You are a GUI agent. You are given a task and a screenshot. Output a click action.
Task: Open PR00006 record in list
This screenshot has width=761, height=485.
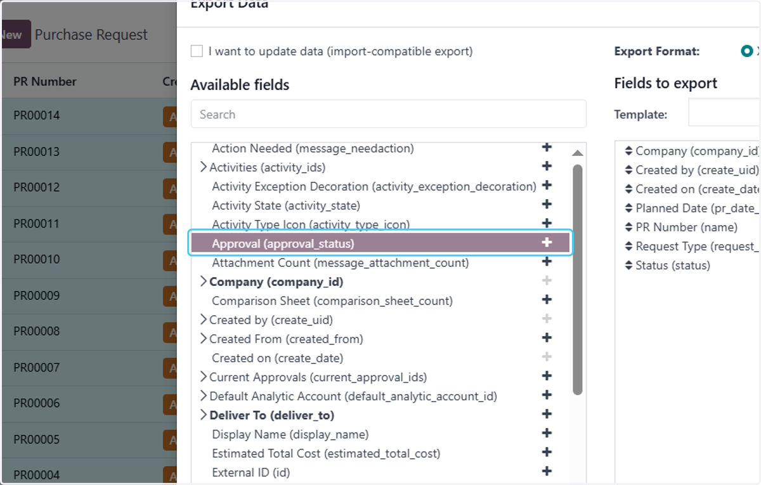coord(37,403)
